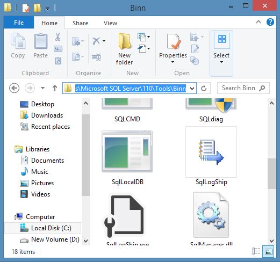Switch to large thumbnails view layout
280x262 pixels.
[268, 251]
